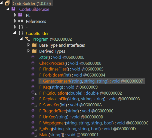Collapse the Program class node

(22, 39)
